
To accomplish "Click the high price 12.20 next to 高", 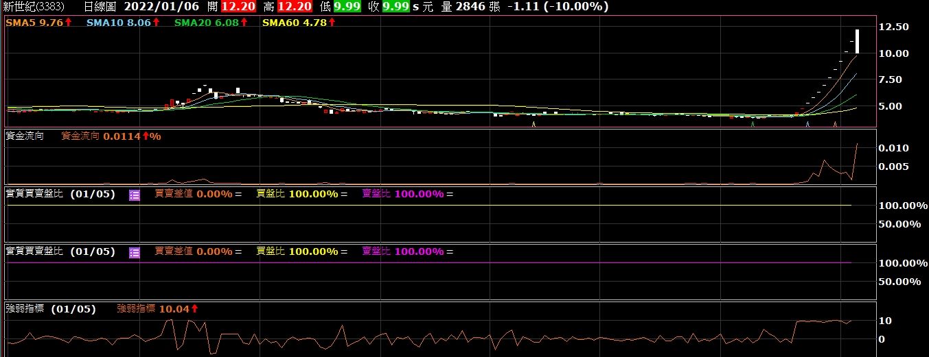I will coord(294,7).
